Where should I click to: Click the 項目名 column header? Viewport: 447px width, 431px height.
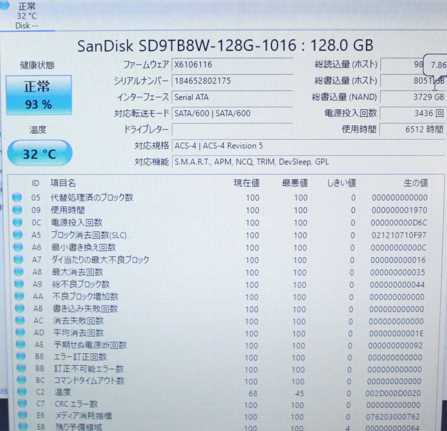tap(63, 183)
